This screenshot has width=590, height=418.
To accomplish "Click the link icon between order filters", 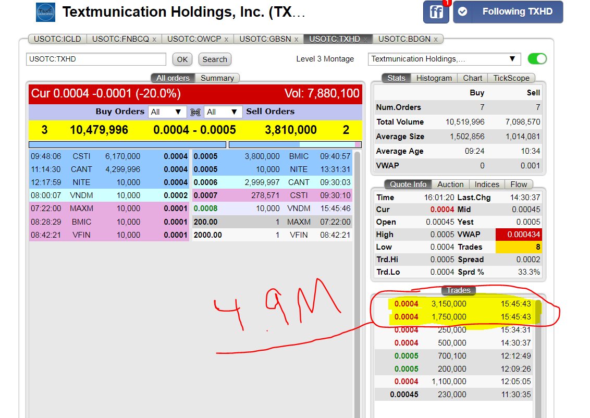I will [x=195, y=112].
